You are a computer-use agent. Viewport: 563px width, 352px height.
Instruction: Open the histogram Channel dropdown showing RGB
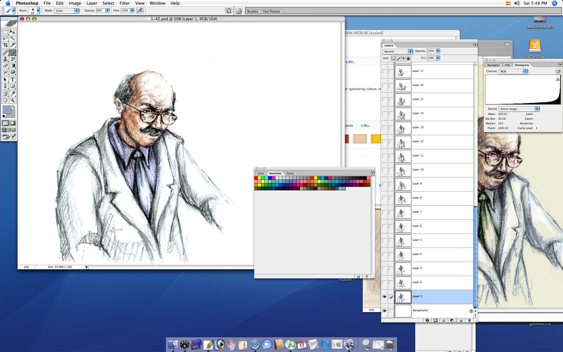(x=513, y=72)
